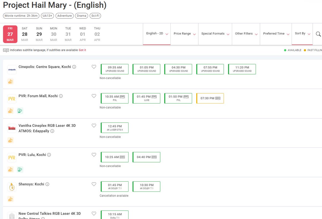Click Shenoys theatre logo
The width and height of the screenshot is (322, 219).
tap(12, 187)
